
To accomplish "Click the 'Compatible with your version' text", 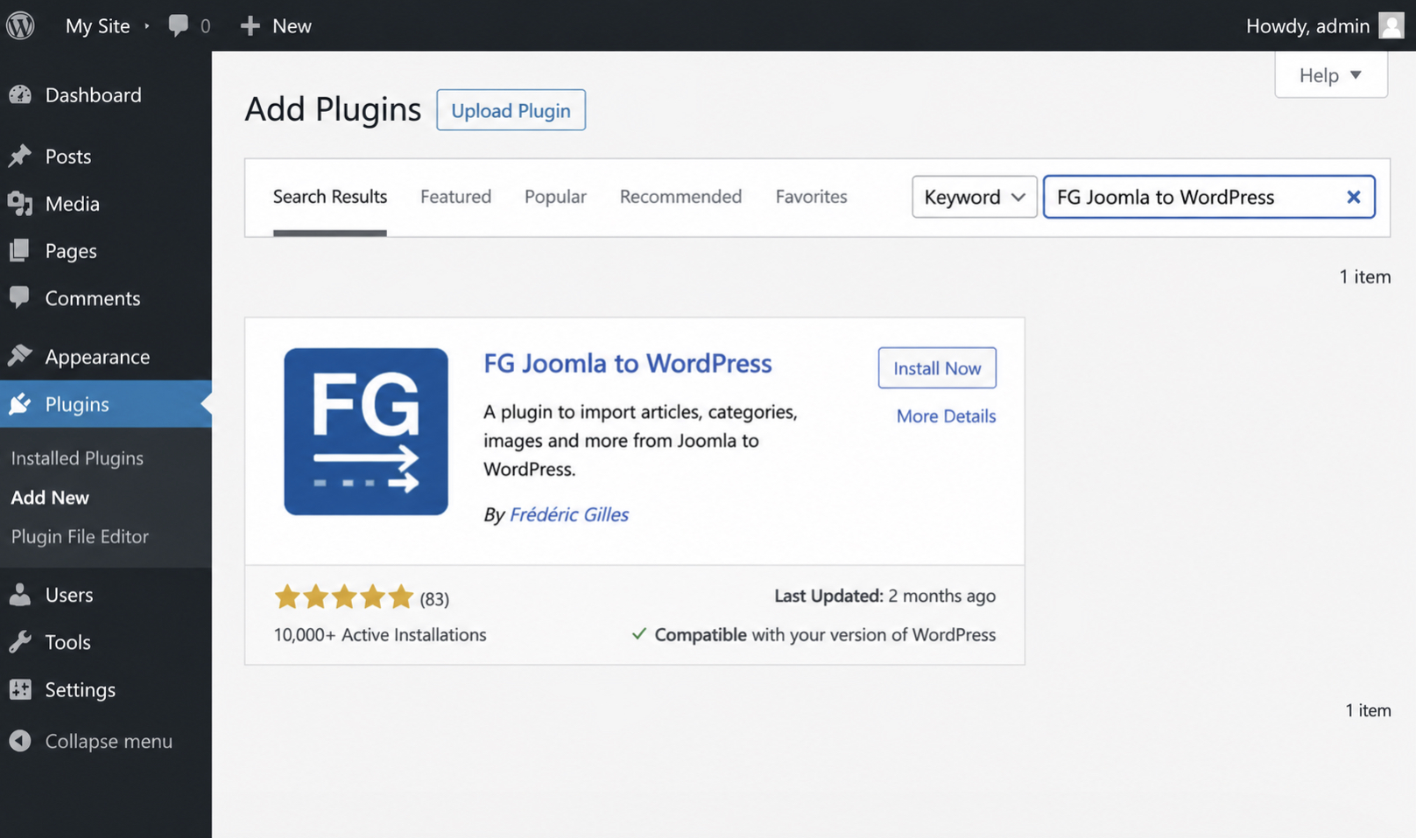I will click(825, 635).
